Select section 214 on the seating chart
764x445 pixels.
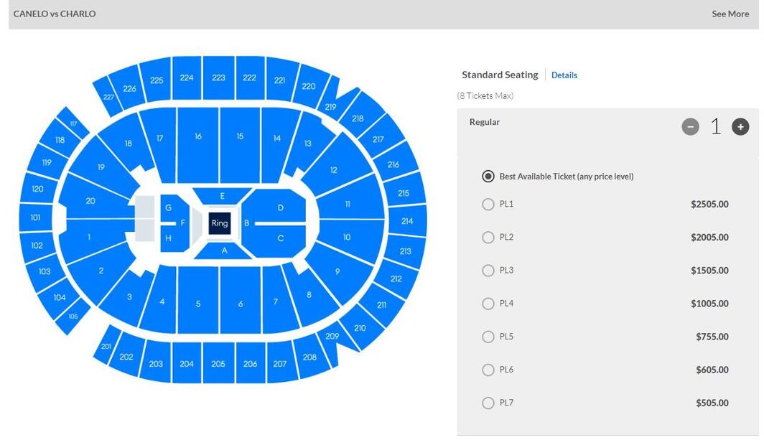tap(407, 221)
